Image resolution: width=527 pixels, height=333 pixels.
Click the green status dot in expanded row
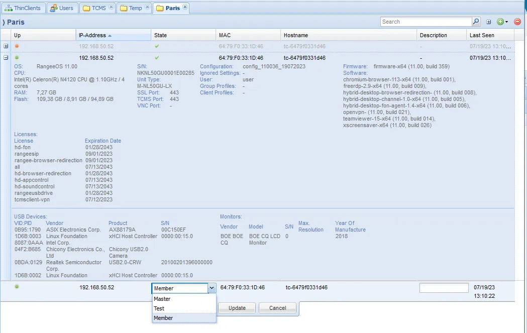17,57
